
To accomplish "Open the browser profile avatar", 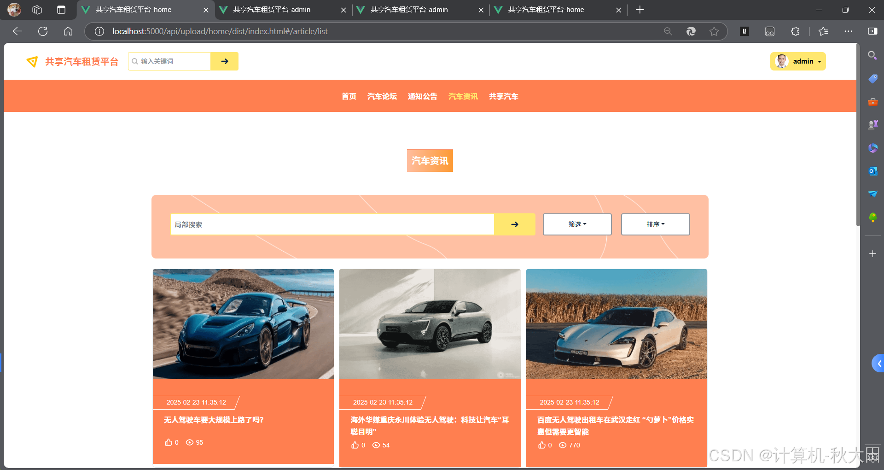I will 14,10.
